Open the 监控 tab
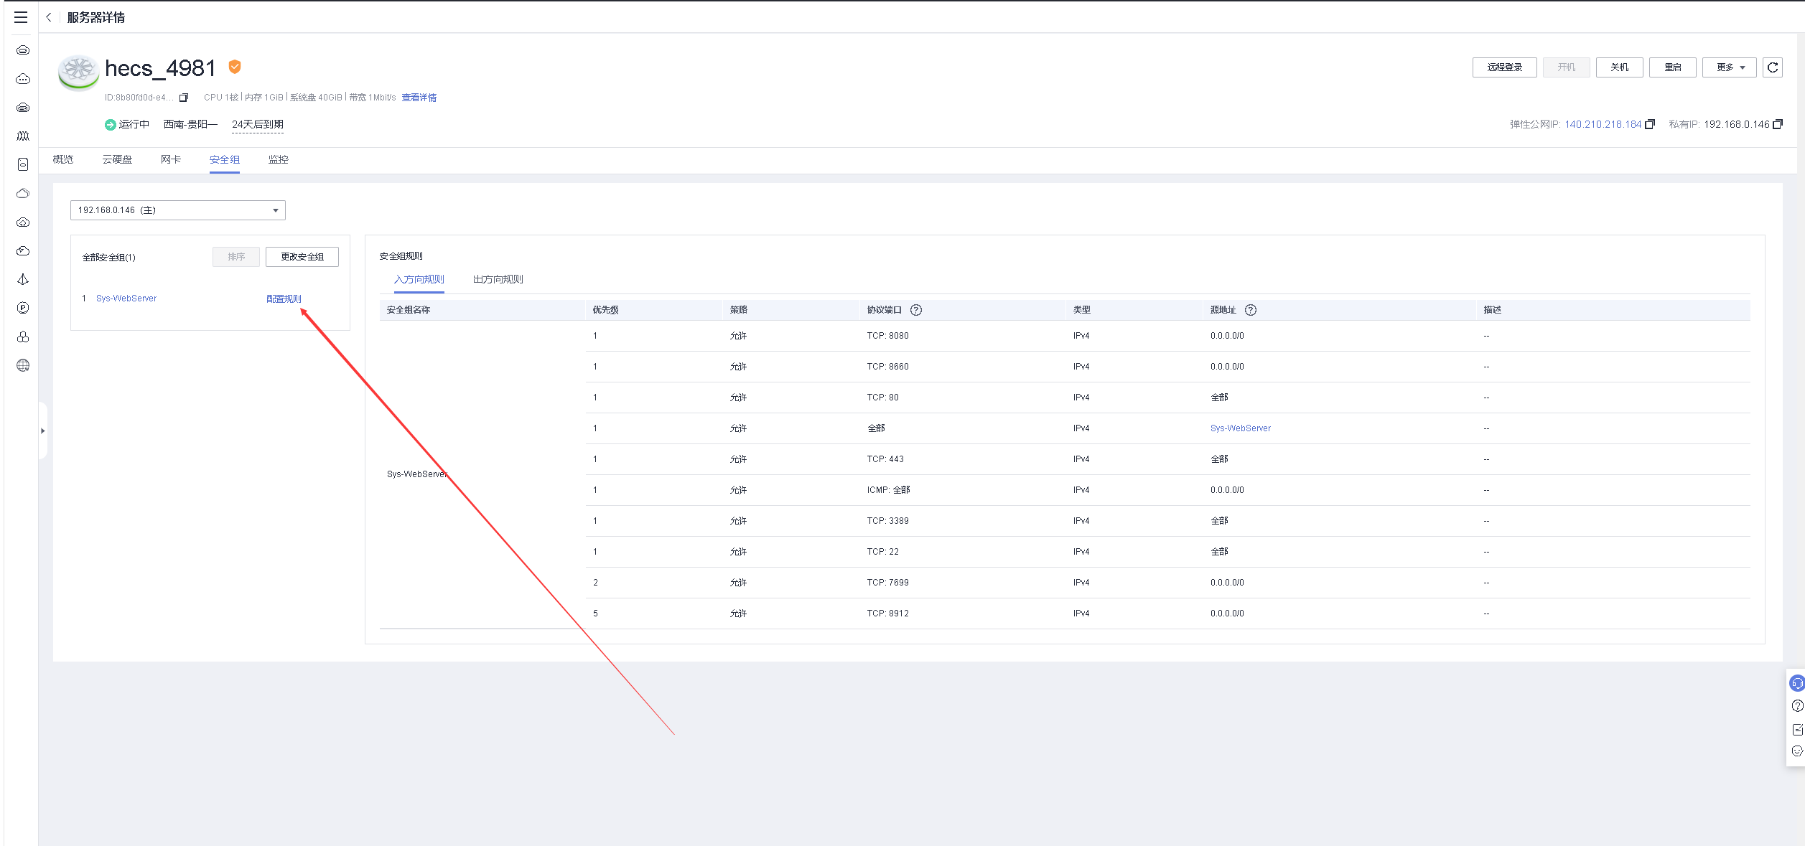This screenshot has height=846, width=1805. click(278, 159)
